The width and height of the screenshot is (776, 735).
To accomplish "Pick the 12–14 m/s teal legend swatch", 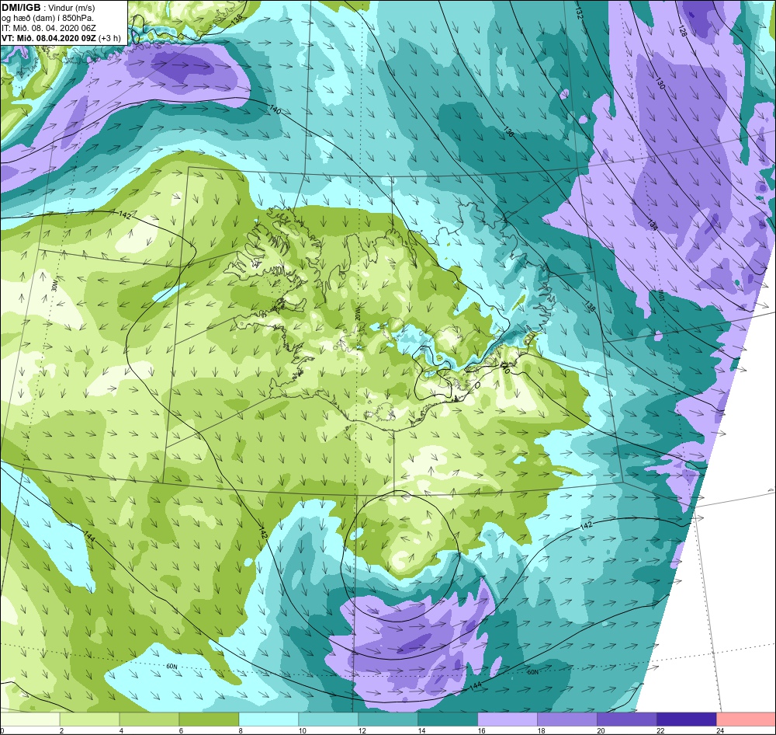I will pos(388,719).
